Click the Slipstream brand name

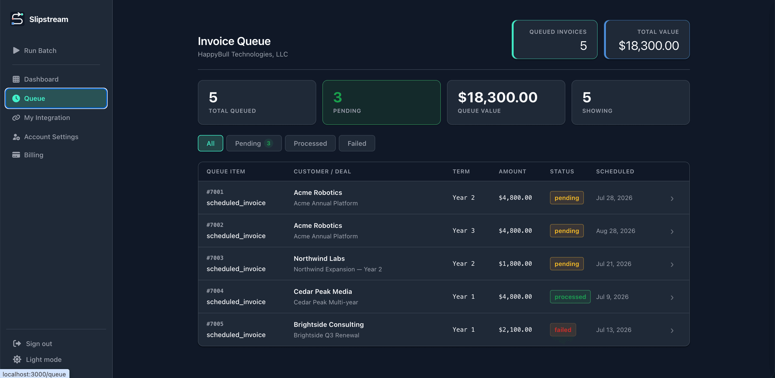49,19
